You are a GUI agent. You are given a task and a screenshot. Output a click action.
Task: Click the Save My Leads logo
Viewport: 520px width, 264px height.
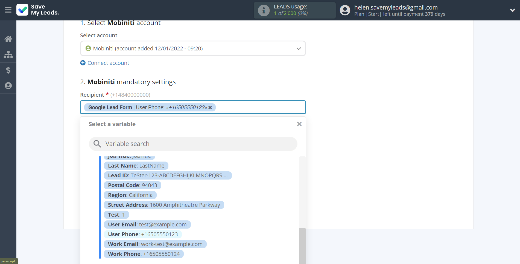coord(38,10)
